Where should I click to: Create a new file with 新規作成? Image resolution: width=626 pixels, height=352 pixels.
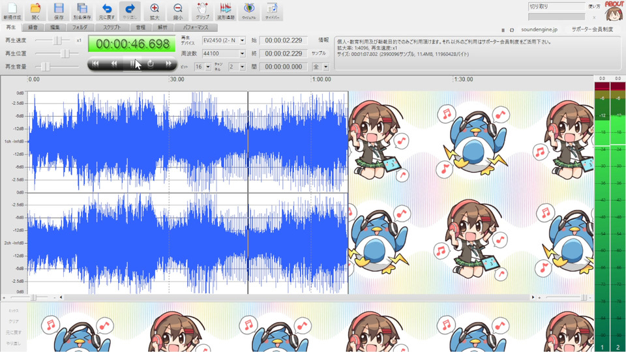(12, 11)
